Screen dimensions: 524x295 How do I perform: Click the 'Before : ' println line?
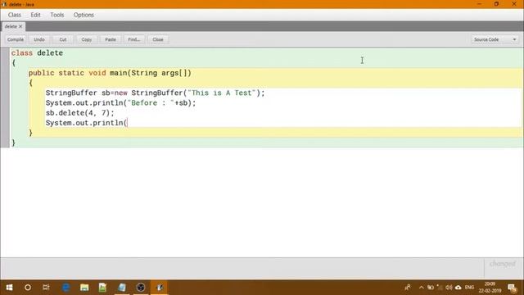coord(120,103)
